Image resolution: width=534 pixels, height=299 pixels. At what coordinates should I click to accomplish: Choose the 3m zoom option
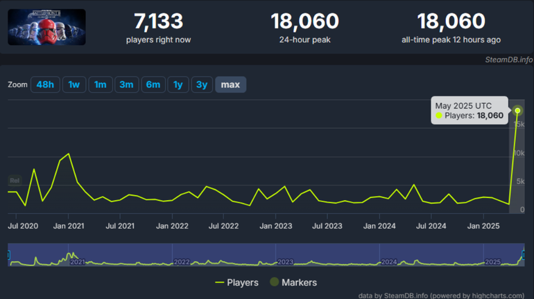click(x=126, y=84)
